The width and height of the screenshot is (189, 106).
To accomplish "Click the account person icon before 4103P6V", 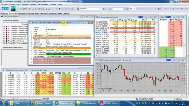I will [78, 9].
